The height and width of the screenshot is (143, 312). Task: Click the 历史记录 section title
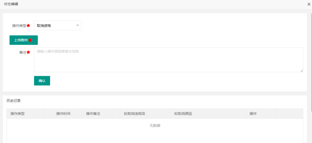click(13, 101)
